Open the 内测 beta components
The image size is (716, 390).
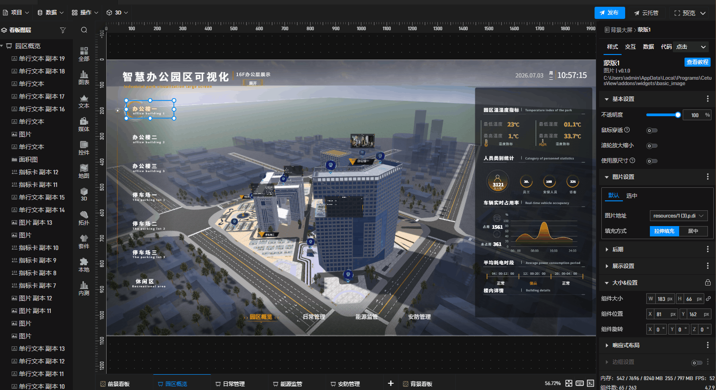84,288
